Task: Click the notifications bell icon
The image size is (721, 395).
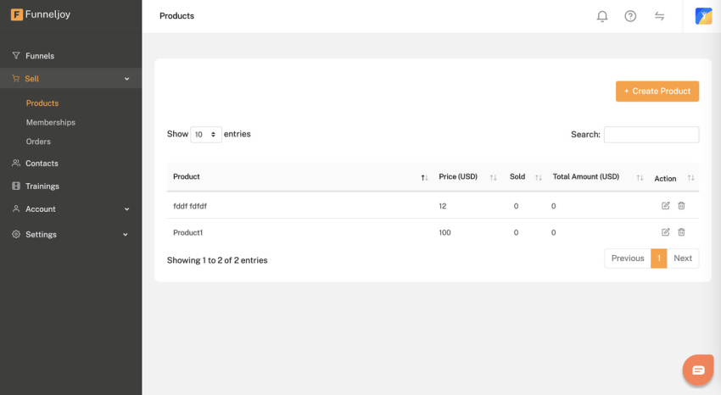Action: click(602, 16)
